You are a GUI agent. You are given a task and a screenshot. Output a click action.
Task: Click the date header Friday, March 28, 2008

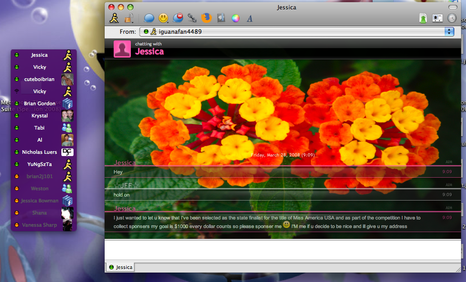(x=283, y=155)
